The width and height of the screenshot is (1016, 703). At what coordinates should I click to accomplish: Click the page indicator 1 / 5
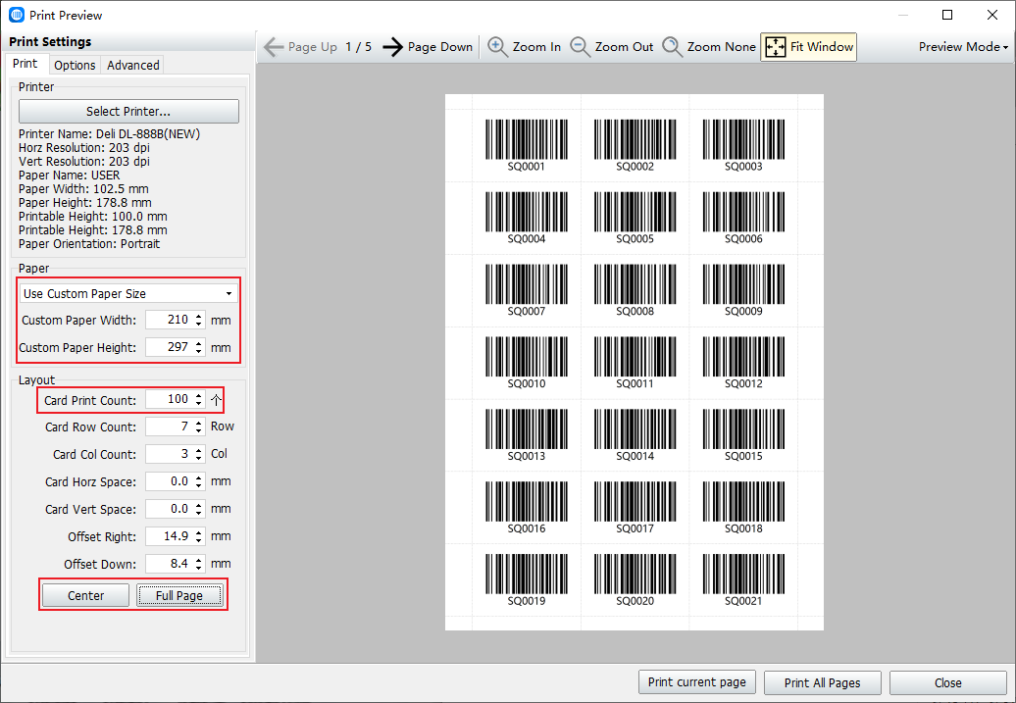(358, 47)
